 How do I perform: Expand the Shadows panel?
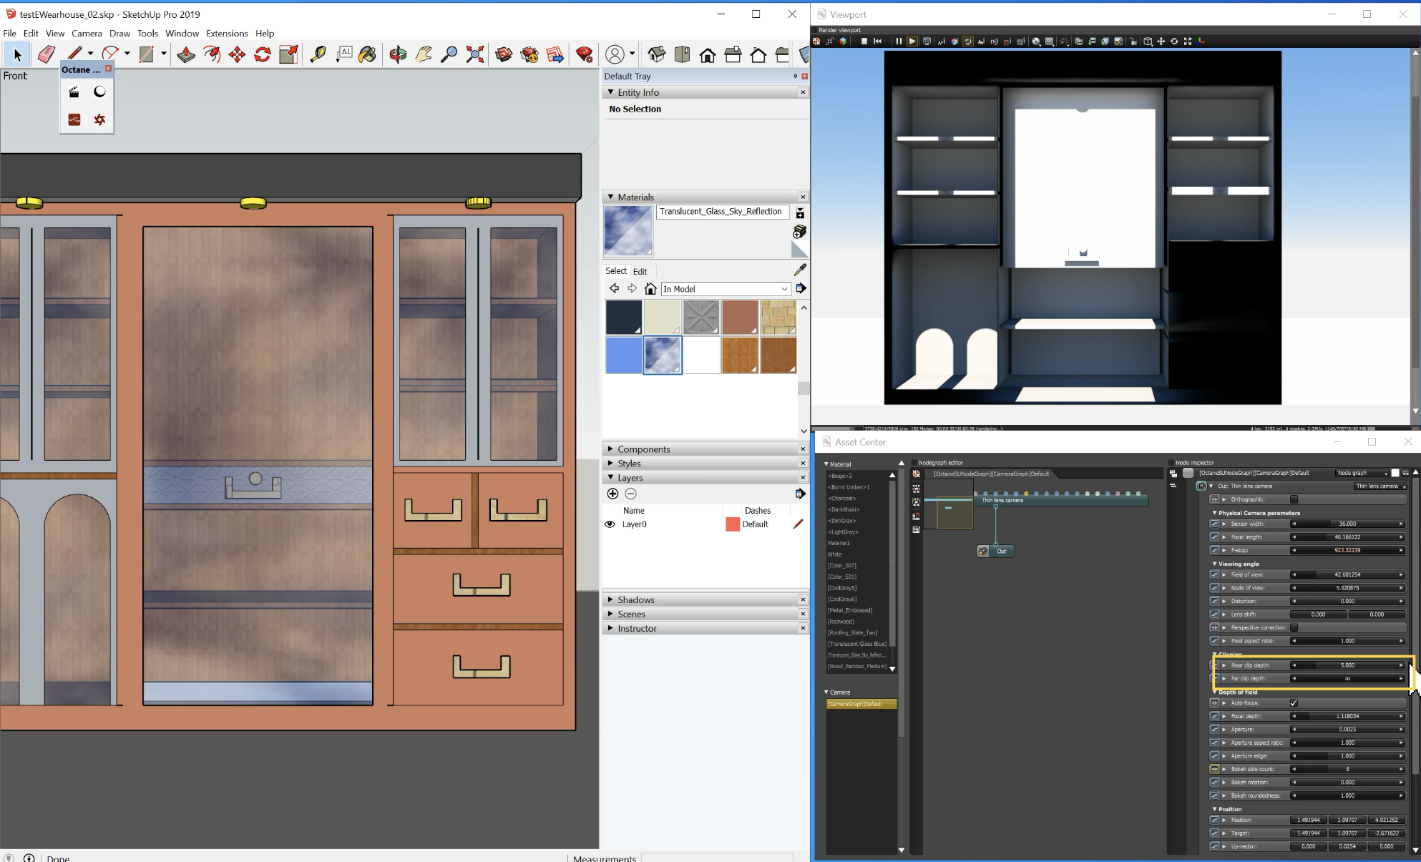tap(636, 599)
